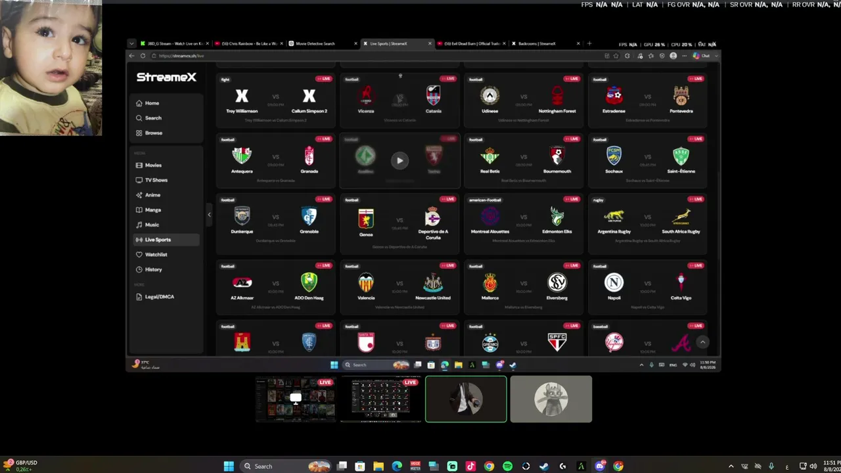Click the scroll-to-top arrow button
Image resolution: width=841 pixels, height=473 pixels.
[702, 342]
